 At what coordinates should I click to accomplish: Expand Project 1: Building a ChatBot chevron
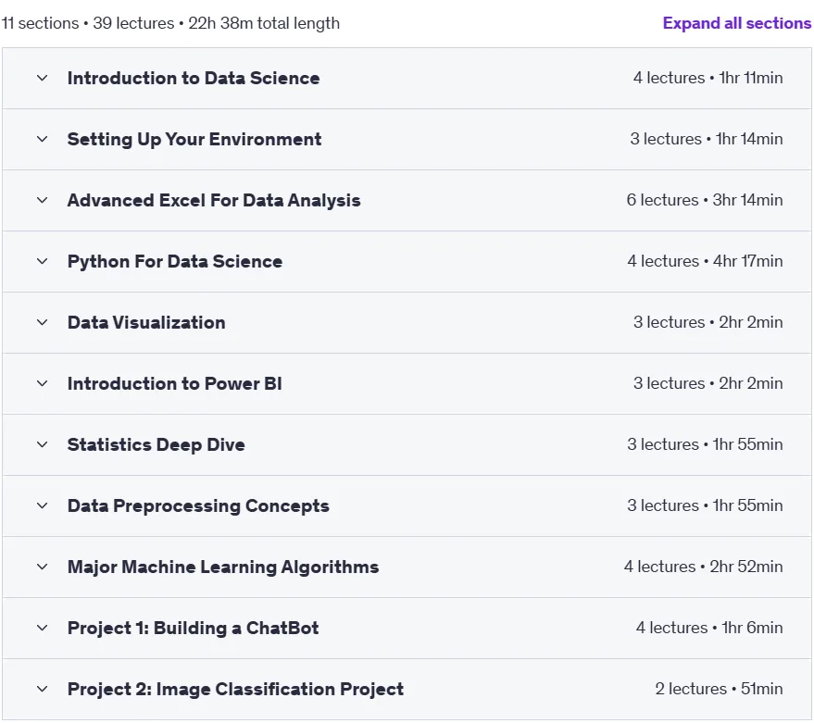[x=43, y=628]
